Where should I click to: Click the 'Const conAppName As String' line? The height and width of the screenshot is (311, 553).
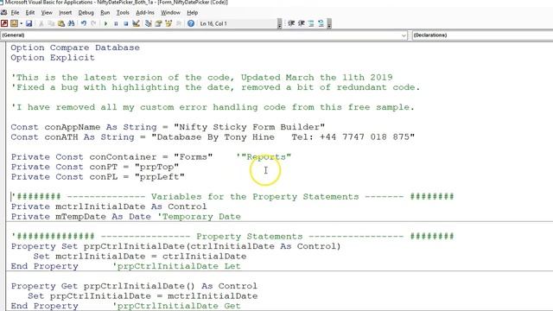pos(168,127)
